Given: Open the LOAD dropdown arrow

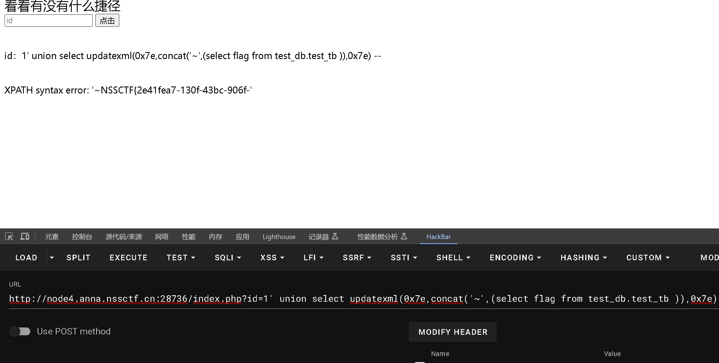Looking at the screenshot, I should click(52, 257).
